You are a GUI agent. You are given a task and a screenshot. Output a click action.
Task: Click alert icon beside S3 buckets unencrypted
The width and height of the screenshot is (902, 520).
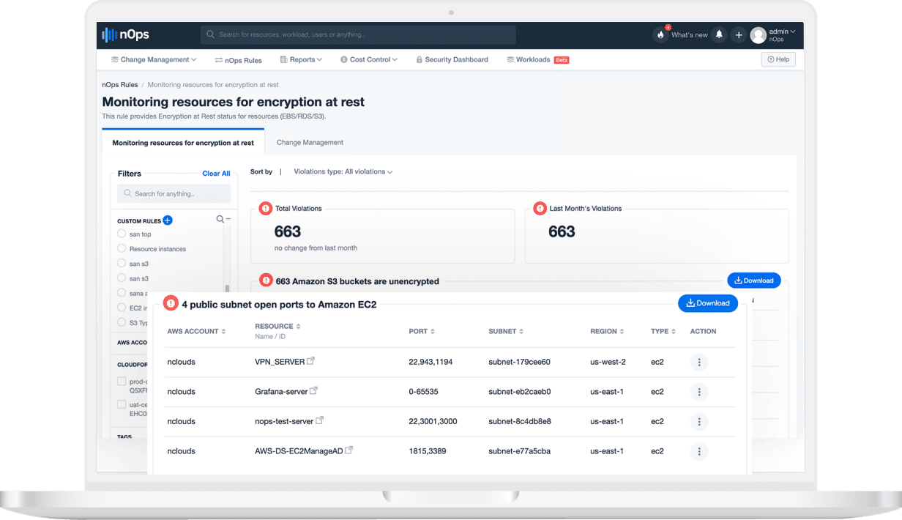click(266, 281)
